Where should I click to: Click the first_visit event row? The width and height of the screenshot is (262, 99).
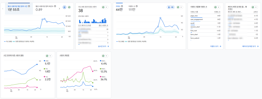click(205, 31)
